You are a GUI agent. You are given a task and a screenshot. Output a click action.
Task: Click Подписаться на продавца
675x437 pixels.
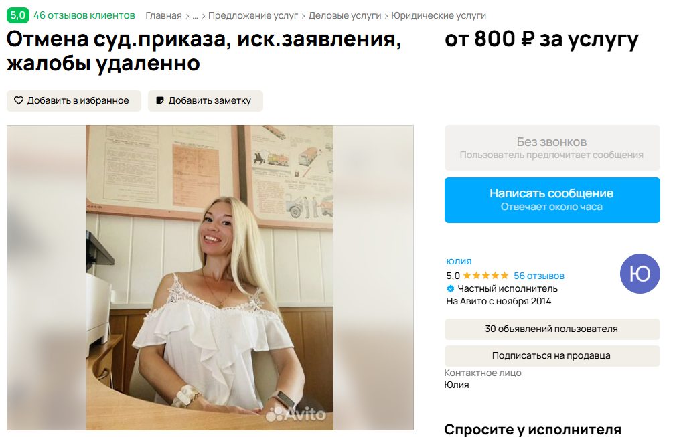(x=552, y=356)
